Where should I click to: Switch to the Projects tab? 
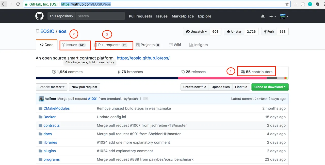tap(148, 45)
